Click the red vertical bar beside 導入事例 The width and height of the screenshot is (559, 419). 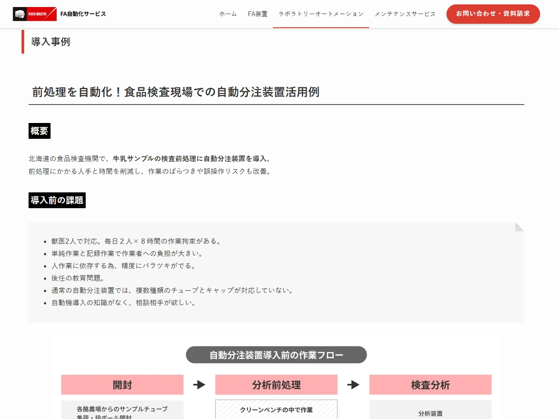click(x=23, y=42)
